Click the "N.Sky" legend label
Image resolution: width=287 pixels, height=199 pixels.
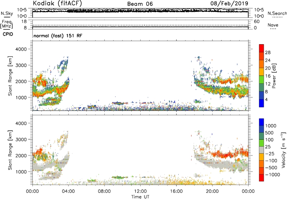tap(7, 13)
